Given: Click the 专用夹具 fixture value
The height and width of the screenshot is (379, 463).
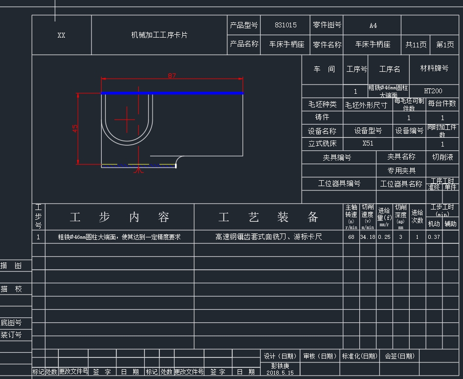Looking at the screenshot, I should tap(401, 170).
